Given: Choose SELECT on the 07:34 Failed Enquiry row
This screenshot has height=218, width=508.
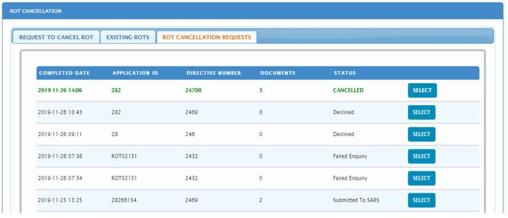Looking at the screenshot, I should click(x=421, y=178).
